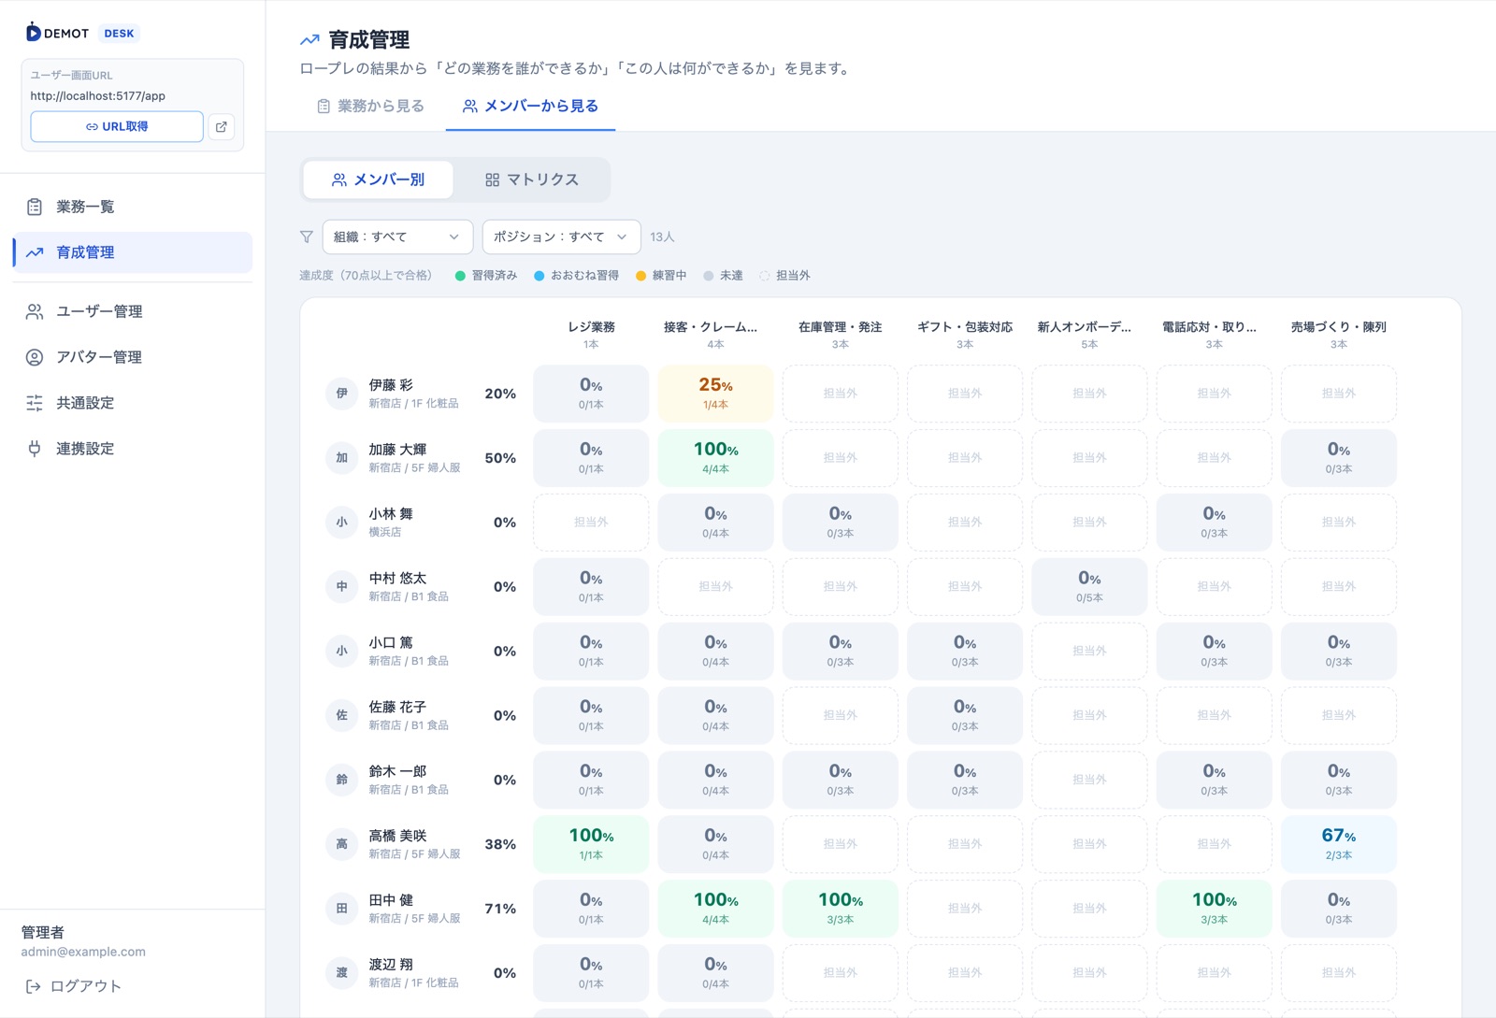
Task: Open the user app URL in new window icon
Action: pos(222,127)
